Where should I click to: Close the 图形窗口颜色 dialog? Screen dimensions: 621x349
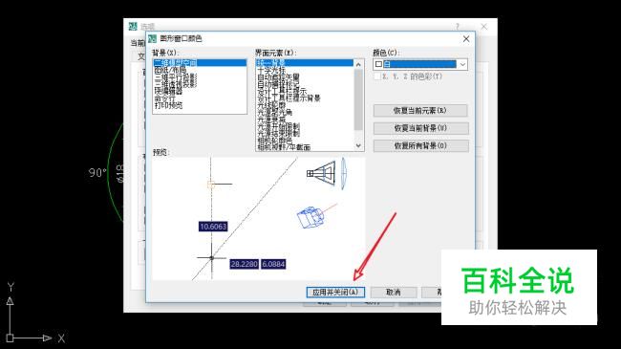click(466, 39)
